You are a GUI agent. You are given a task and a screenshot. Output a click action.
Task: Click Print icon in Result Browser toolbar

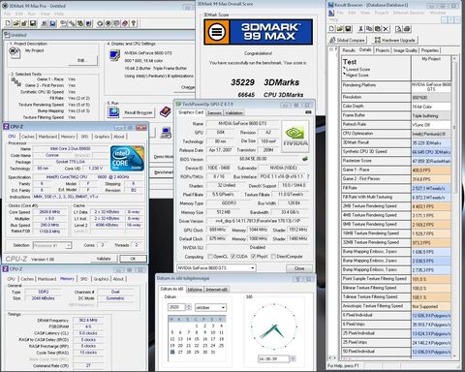coord(407,29)
